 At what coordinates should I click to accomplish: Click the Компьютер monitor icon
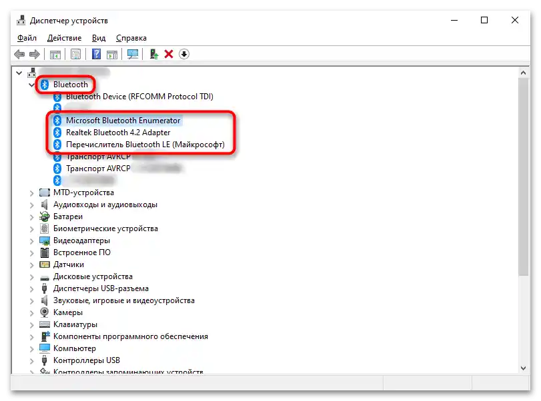coord(45,348)
